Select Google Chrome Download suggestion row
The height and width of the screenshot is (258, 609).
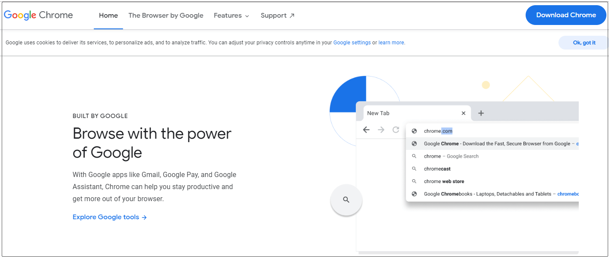pos(492,144)
